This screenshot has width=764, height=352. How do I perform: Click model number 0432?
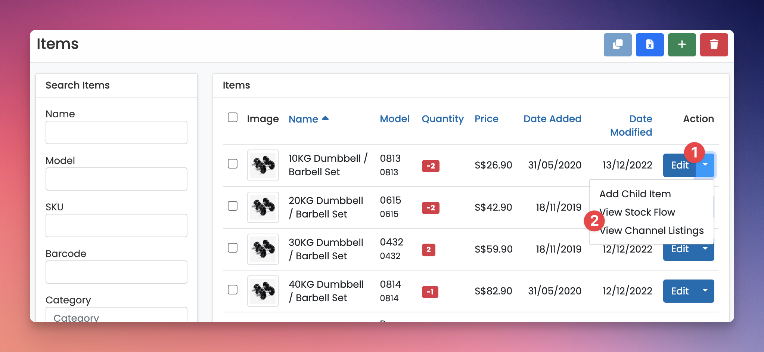(x=391, y=242)
